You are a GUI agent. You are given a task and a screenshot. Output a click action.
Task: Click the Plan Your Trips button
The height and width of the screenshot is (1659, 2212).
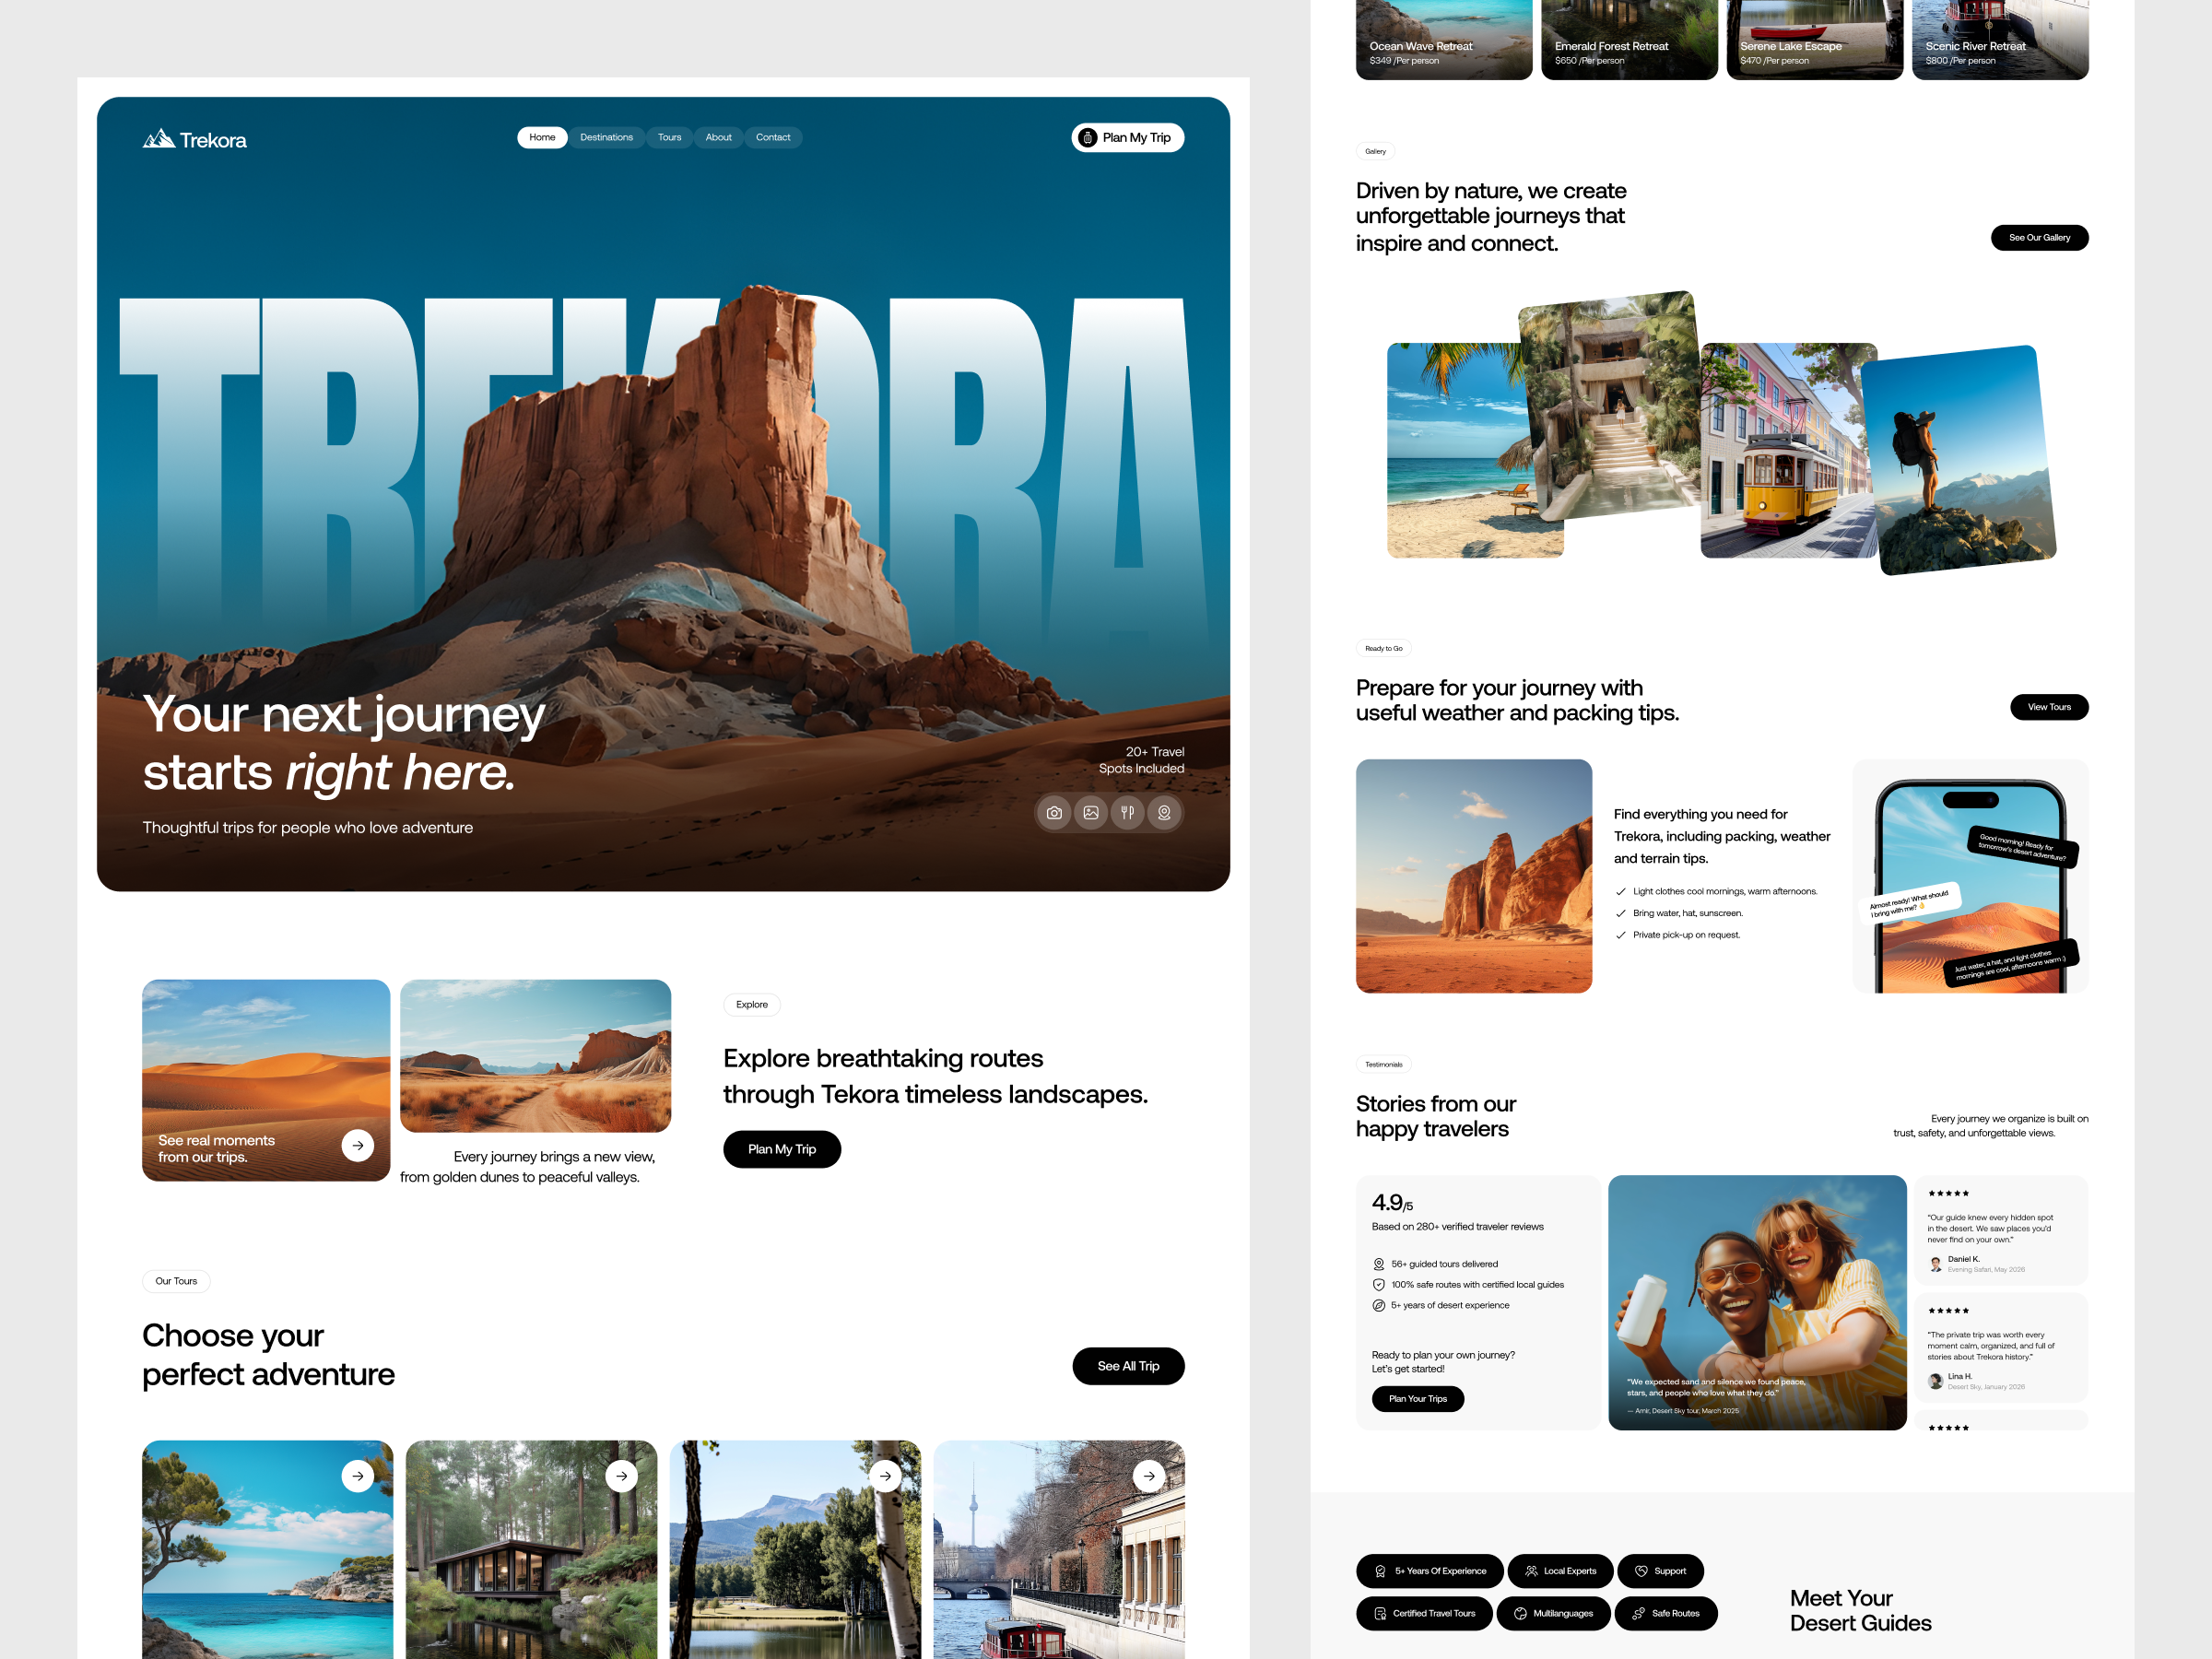(x=1418, y=1399)
